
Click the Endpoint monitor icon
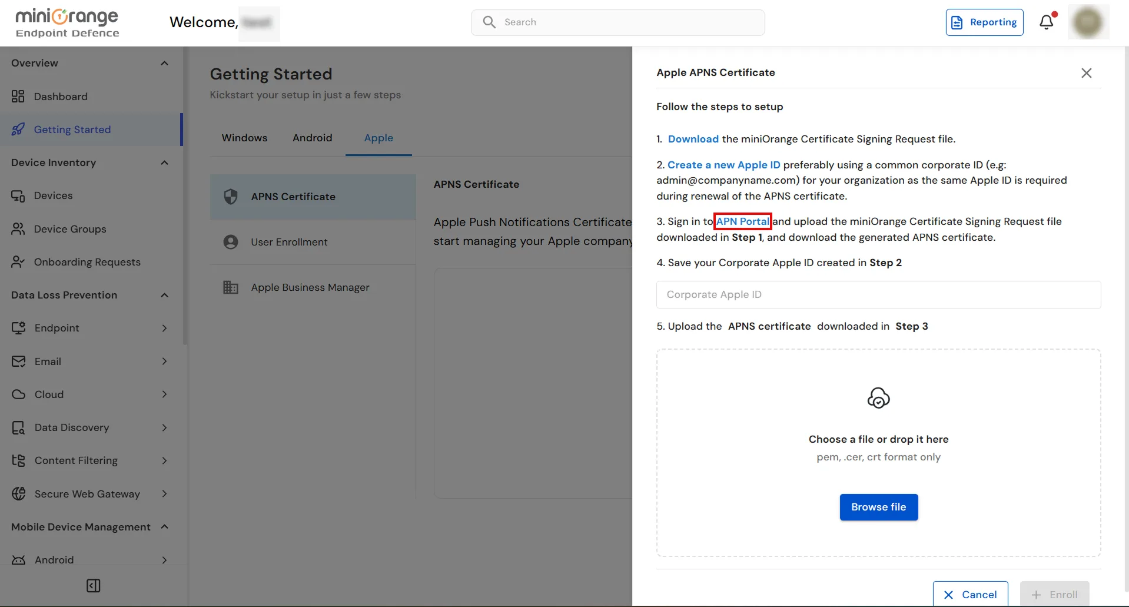pyautogui.click(x=18, y=328)
